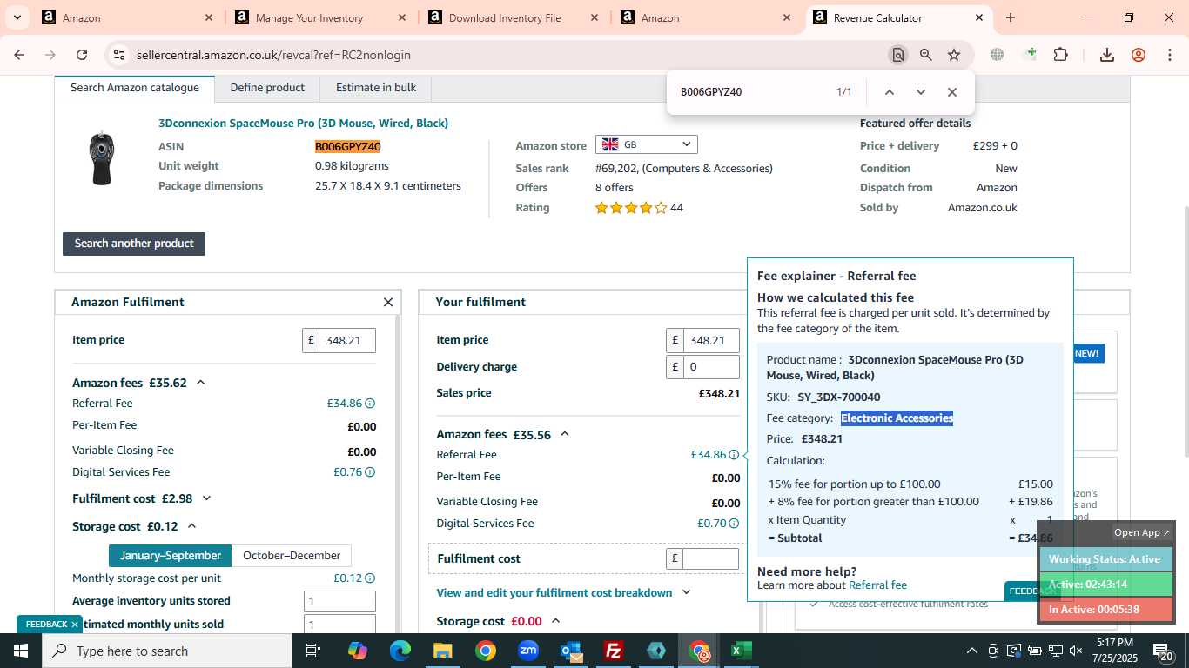Open Task View from taskbar
Image resolution: width=1189 pixels, height=668 pixels.
313,651
